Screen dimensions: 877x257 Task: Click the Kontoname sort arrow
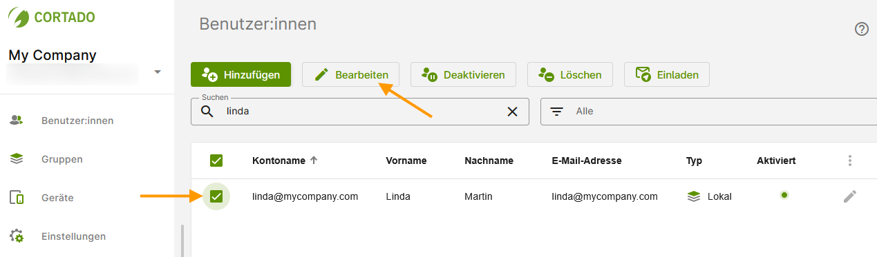point(314,160)
